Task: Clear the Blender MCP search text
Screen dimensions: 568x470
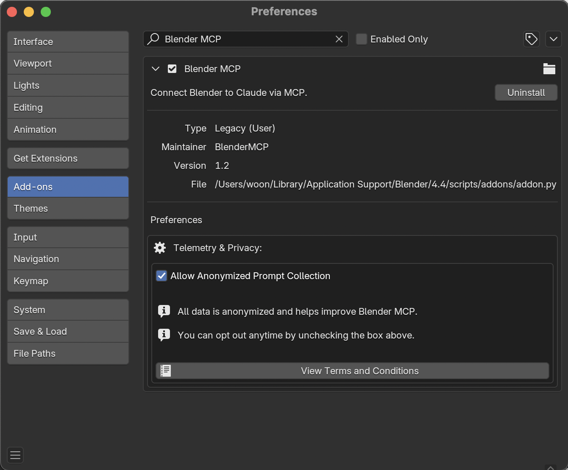Action: 339,39
